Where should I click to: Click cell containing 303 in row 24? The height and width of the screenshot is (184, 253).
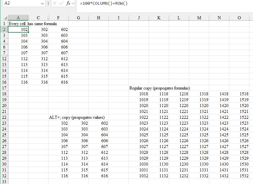79,129
